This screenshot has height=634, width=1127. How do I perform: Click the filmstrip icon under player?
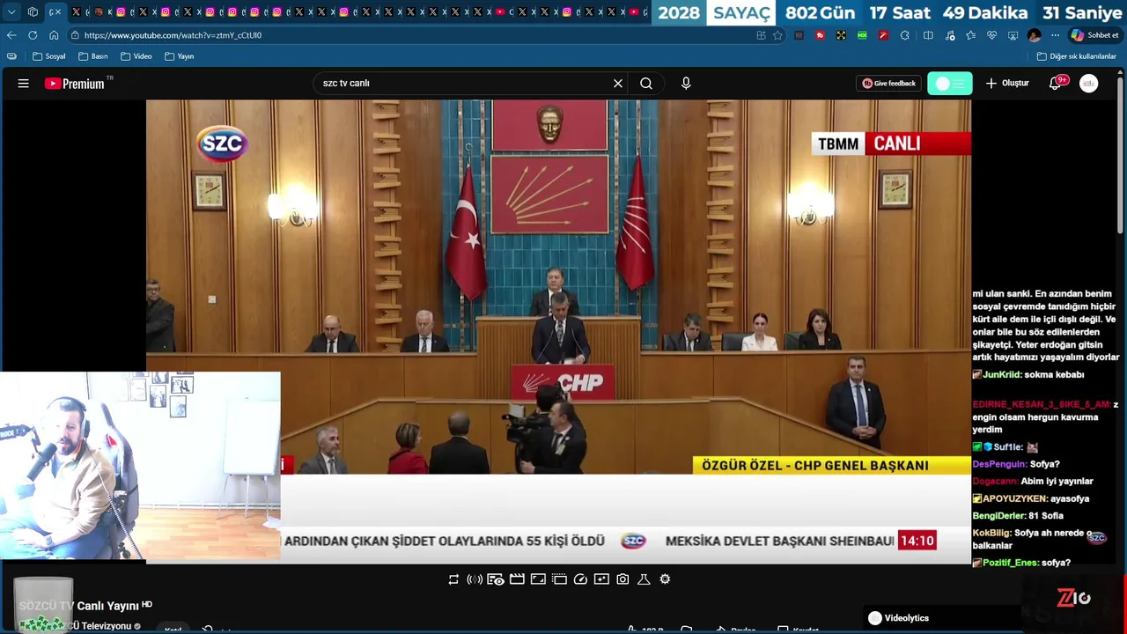pos(559,579)
